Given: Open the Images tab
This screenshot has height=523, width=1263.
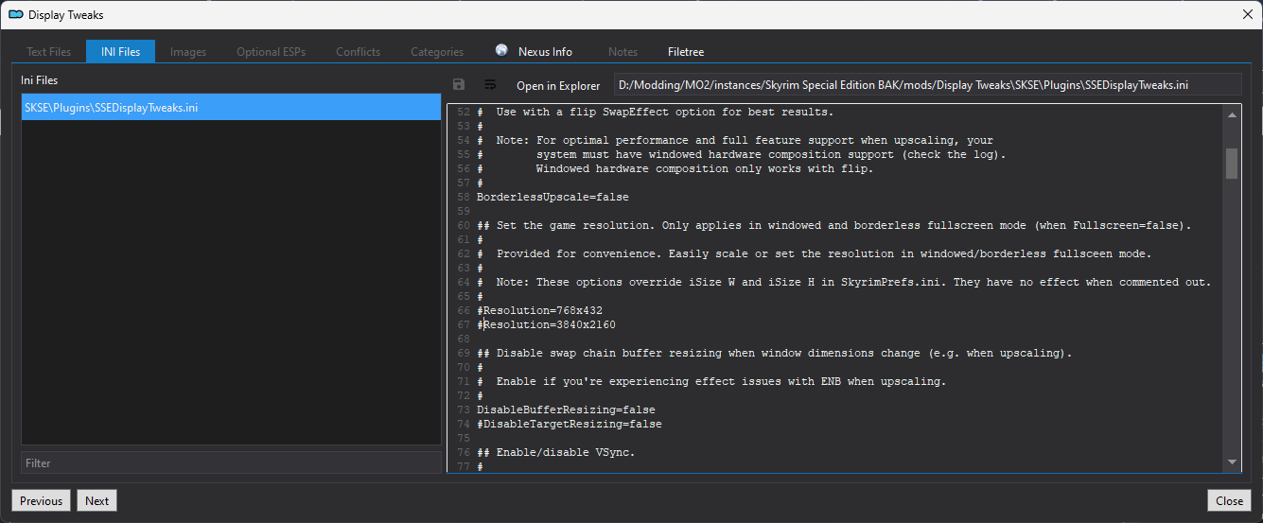Looking at the screenshot, I should 188,51.
